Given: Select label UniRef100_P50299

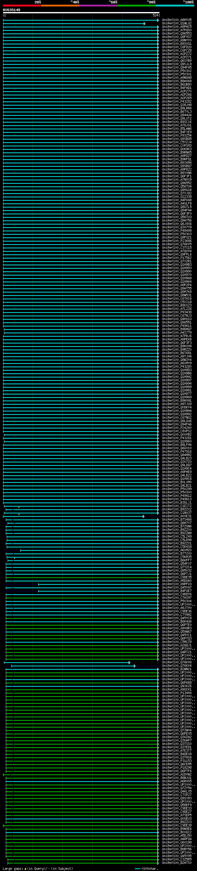Looking at the screenshot, I should coord(177,489).
